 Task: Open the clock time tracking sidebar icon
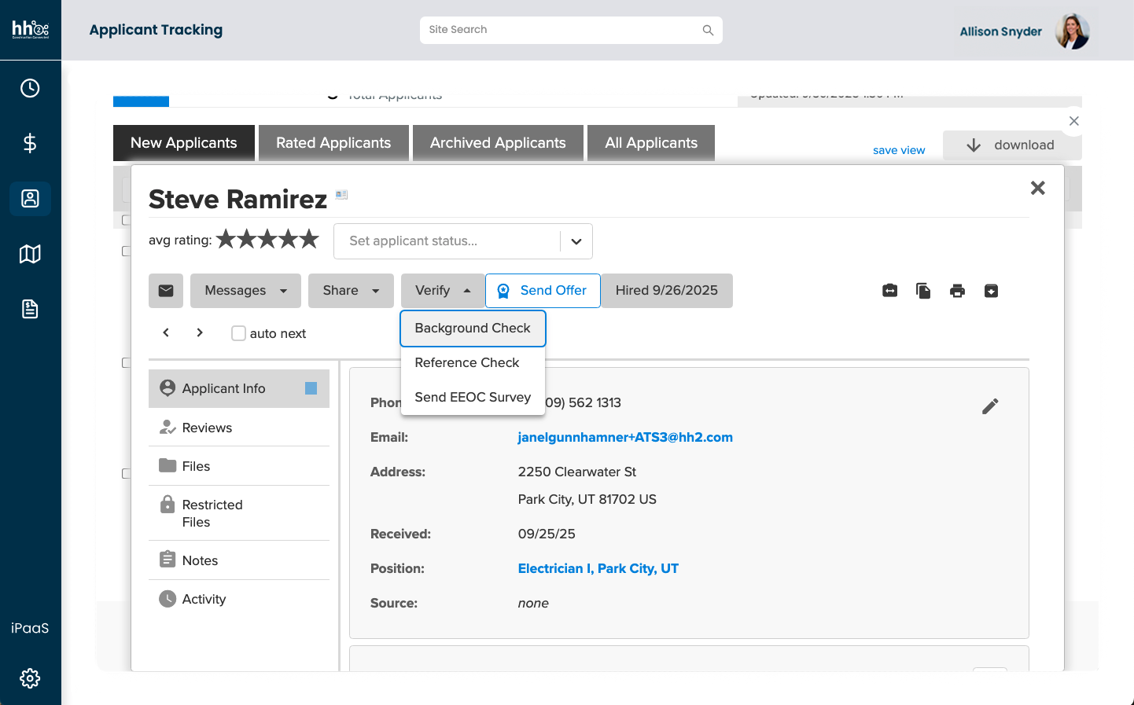point(30,88)
